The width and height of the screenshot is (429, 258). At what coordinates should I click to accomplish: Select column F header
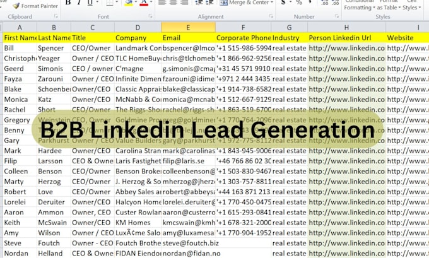244,27
